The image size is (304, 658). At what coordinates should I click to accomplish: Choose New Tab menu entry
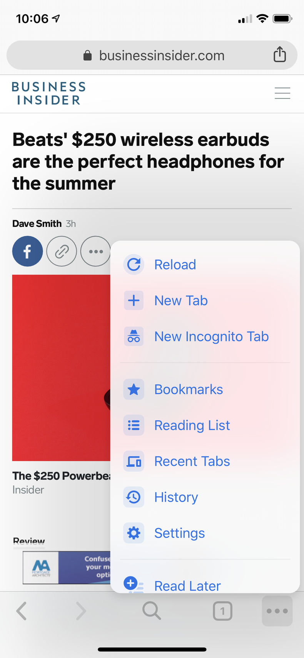(x=181, y=300)
